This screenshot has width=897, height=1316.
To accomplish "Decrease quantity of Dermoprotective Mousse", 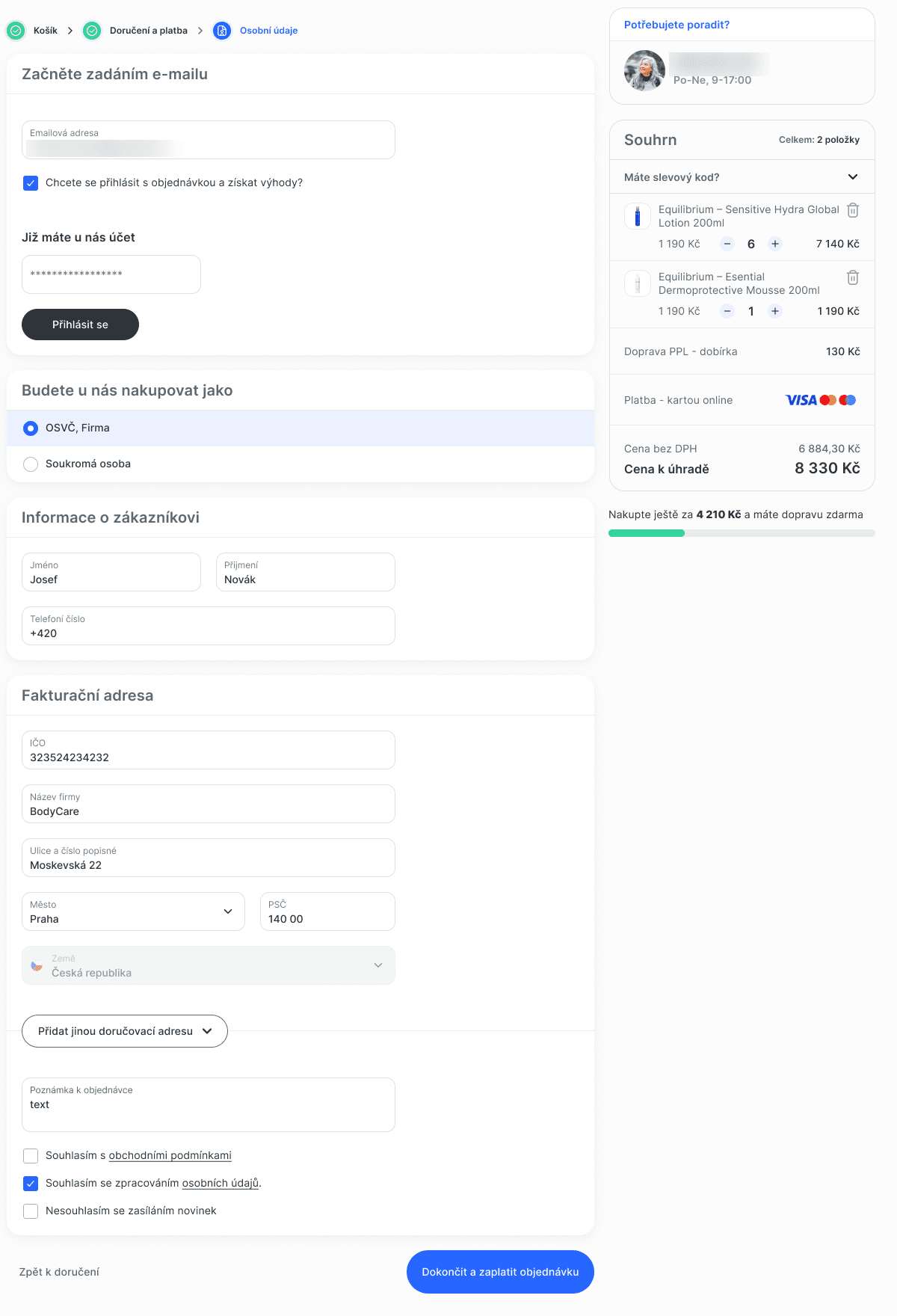I will click(x=727, y=311).
